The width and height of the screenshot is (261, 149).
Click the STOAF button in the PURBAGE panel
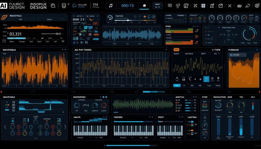[x=238, y=55]
